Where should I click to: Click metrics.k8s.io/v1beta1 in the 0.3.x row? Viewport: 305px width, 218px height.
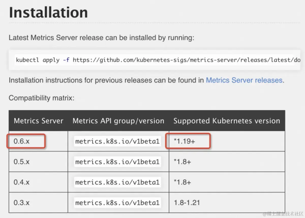(x=117, y=203)
